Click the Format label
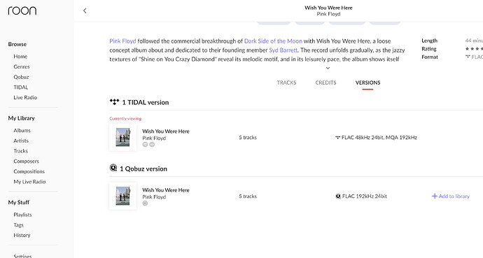Screen dimensions: 483x258 [430, 57]
